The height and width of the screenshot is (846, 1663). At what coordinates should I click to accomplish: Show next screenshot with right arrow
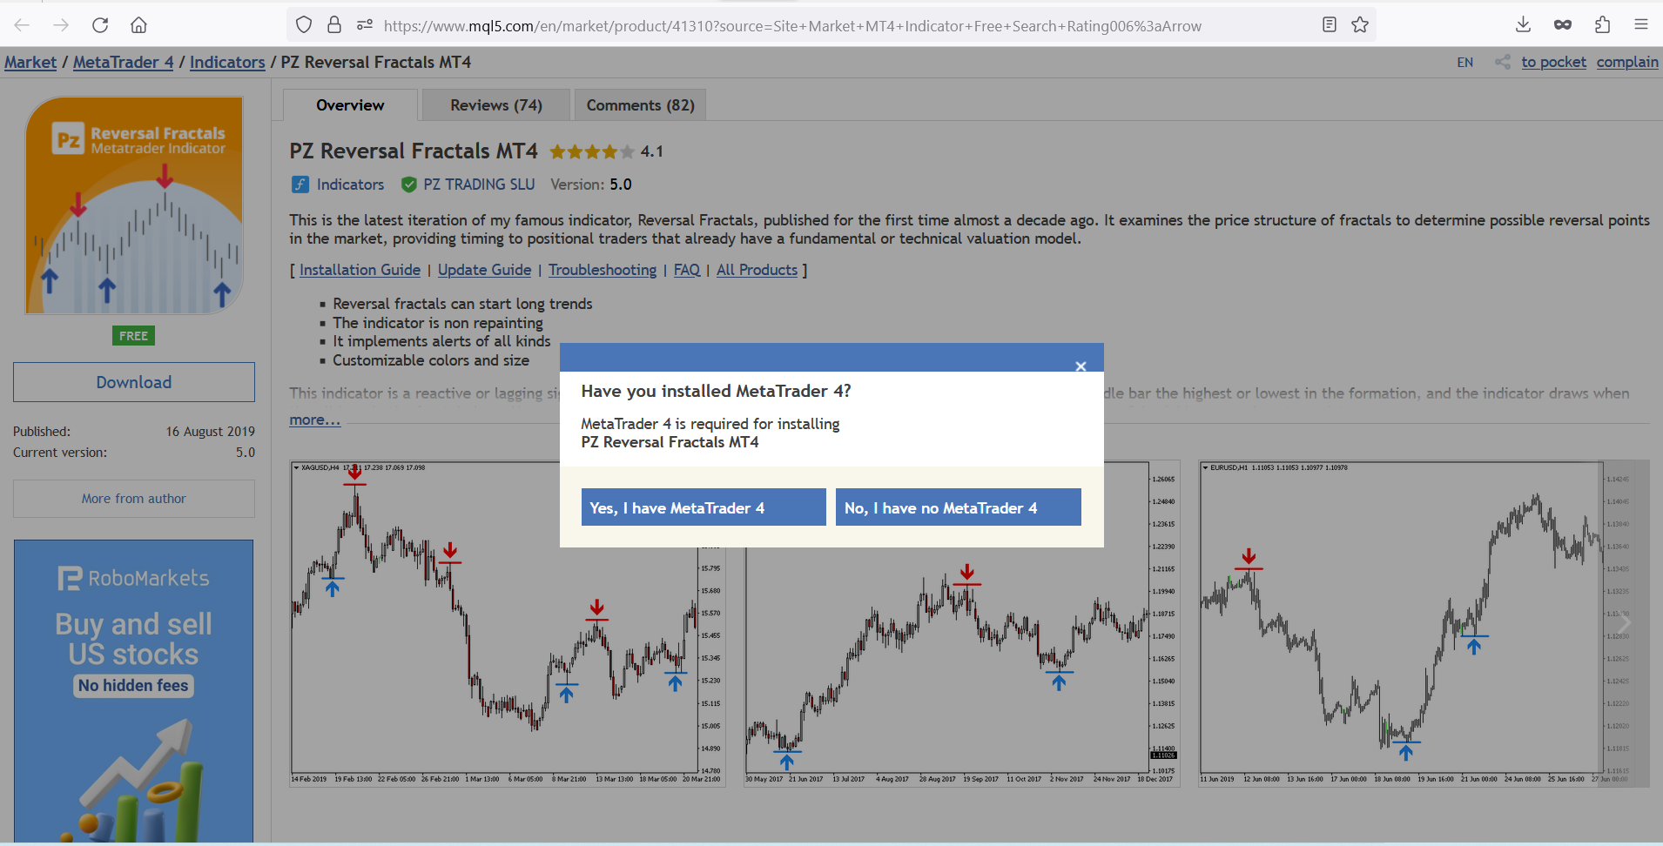[x=1625, y=623]
